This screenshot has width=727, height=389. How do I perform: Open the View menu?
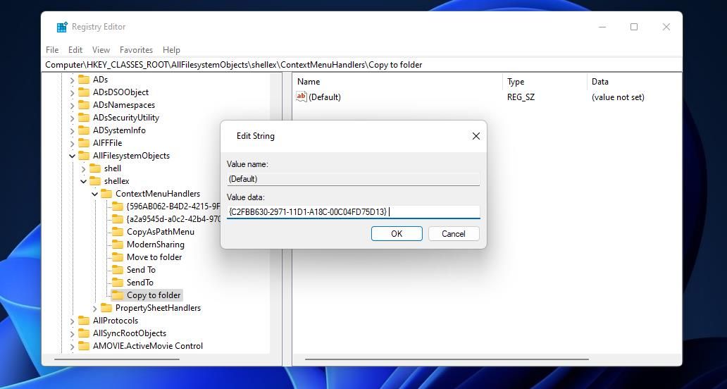point(101,50)
